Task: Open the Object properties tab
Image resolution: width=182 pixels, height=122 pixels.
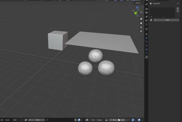Action: coord(146,34)
